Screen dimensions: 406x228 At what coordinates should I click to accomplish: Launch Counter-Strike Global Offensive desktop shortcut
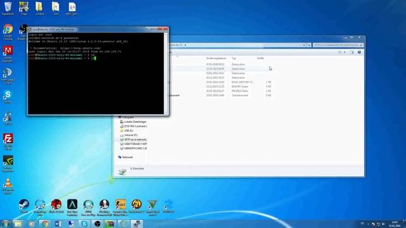[121, 207]
